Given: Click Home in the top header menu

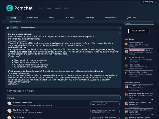Looking at the screenshot, I should click(x=40, y=8).
